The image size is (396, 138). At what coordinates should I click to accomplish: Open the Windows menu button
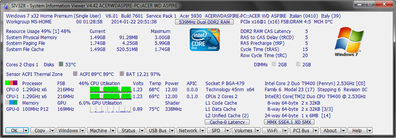(68, 130)
